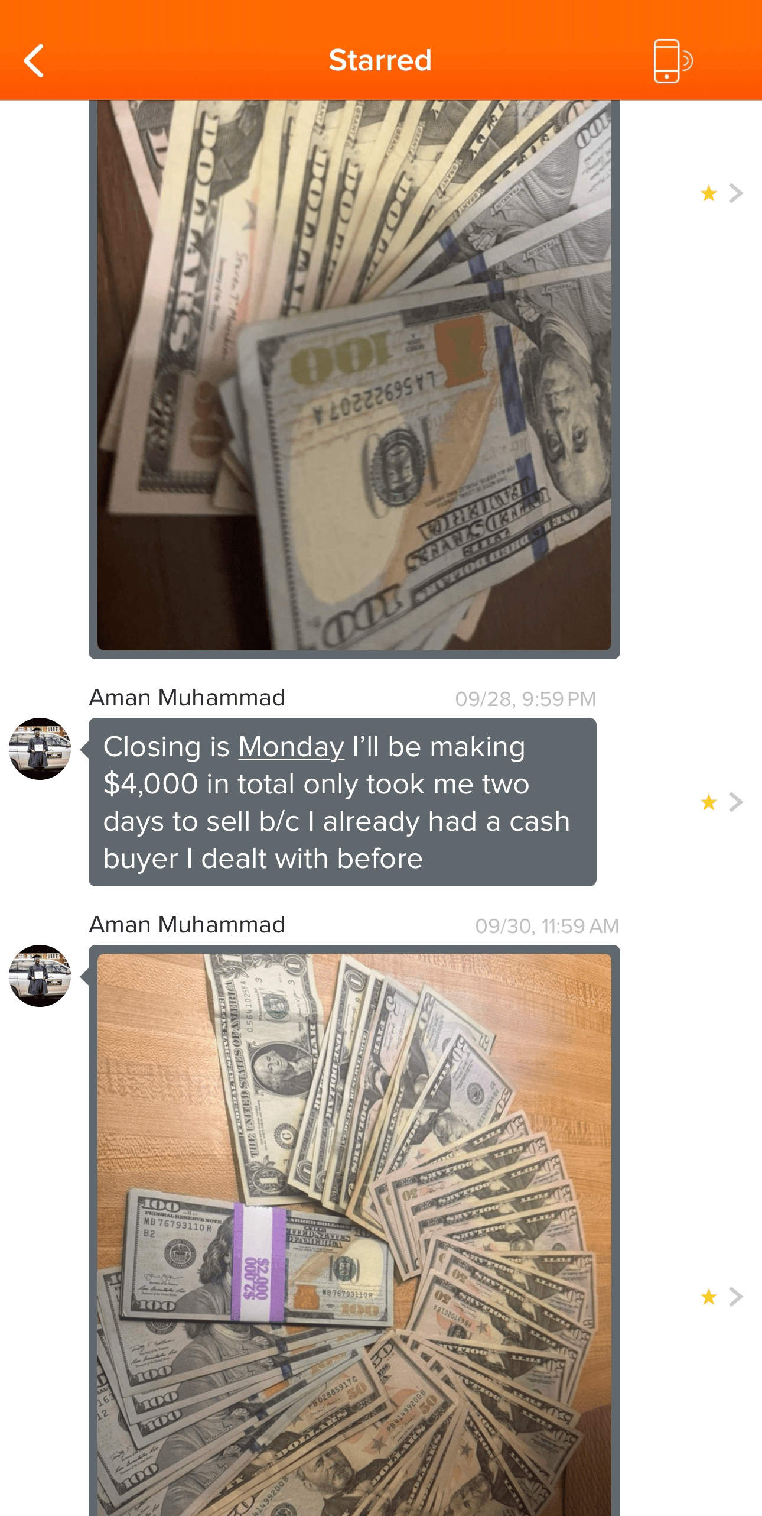
Task: Open the 09/30 cash stack photo
Action: pos(354,1235)
